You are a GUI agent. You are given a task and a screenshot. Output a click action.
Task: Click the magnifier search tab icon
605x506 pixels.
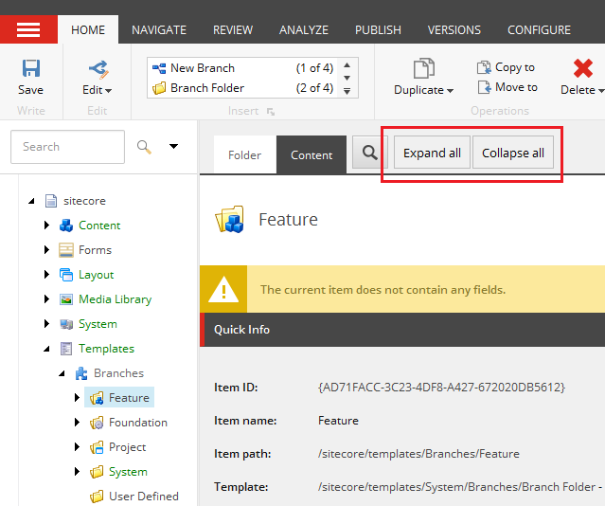tap(366, 154)
